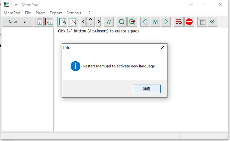Click the delete page red X icon
The image size is (230, 141).
[x=73, y=22]
